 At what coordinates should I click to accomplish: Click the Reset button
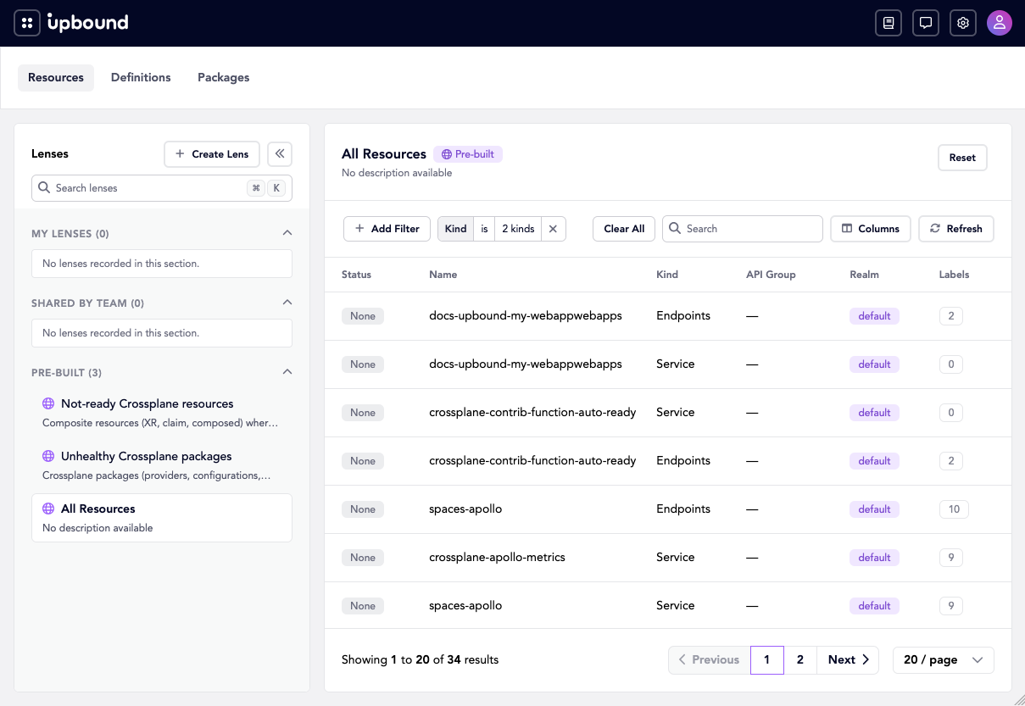[x=962, y=158]
